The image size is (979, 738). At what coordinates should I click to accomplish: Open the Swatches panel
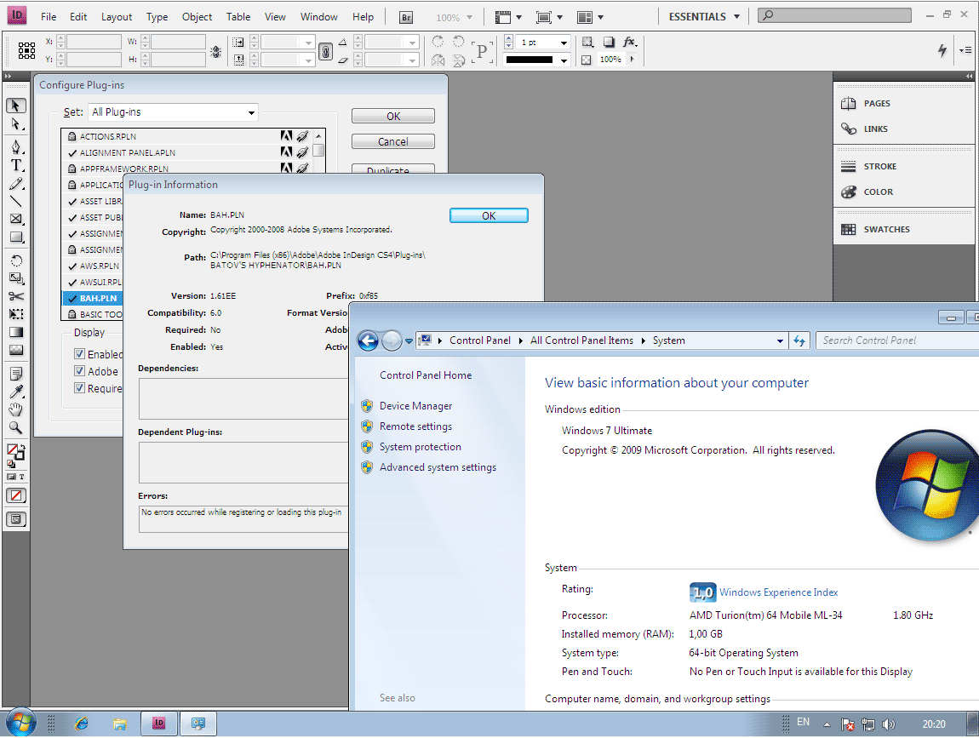pyautogui.click(x=885, y=230)
